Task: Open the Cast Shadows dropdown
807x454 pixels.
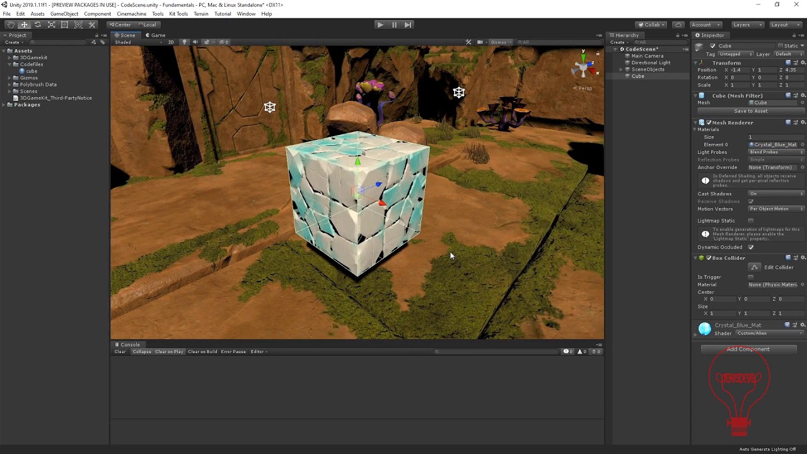Action: point(776,194)
